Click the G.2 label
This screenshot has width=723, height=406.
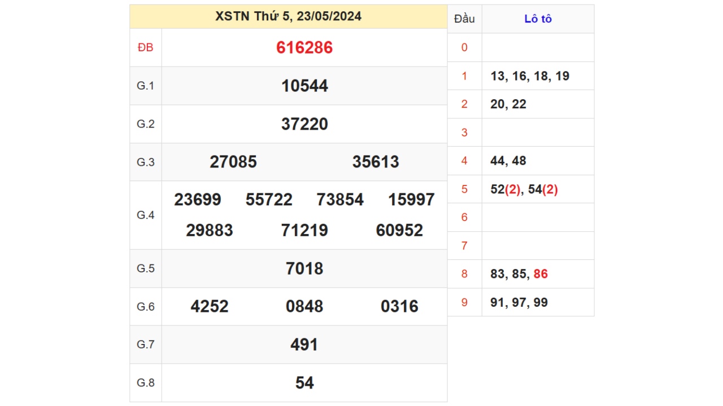point(146,124)
